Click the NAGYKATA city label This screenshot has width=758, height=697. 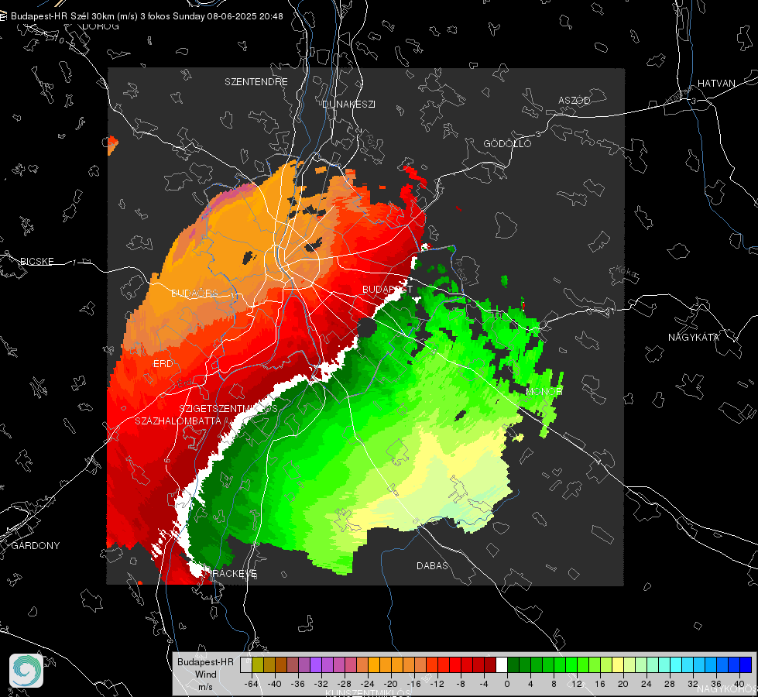click(x=694, y=338)
